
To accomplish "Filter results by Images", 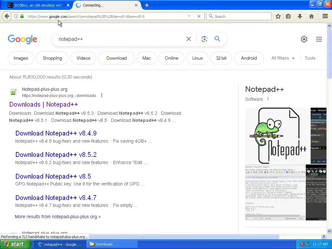I will coord(21,58).
